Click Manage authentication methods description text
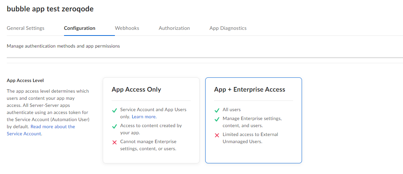Screen dimensions: 403x174 coord(63,47)
